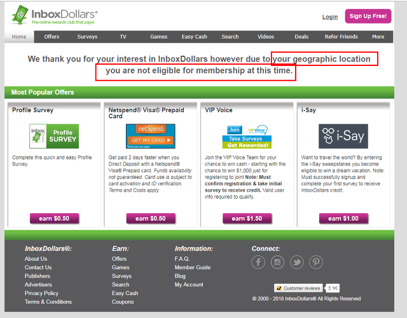
Task: Open the Coupons footer link
Action: 123,301
